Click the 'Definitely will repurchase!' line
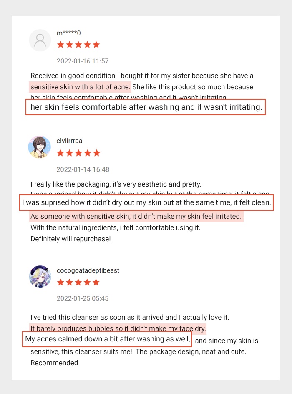Viewport: 292px width, 394px height. coord(70,239)
